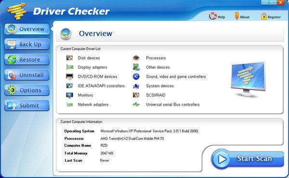Open the Submit section
Screen dimensions: 289x178
pos(27,106)
